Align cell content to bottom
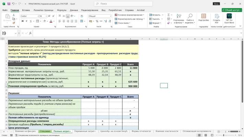Image resolution: width=244 pixels, height=137 pixels. coord(68,16)
